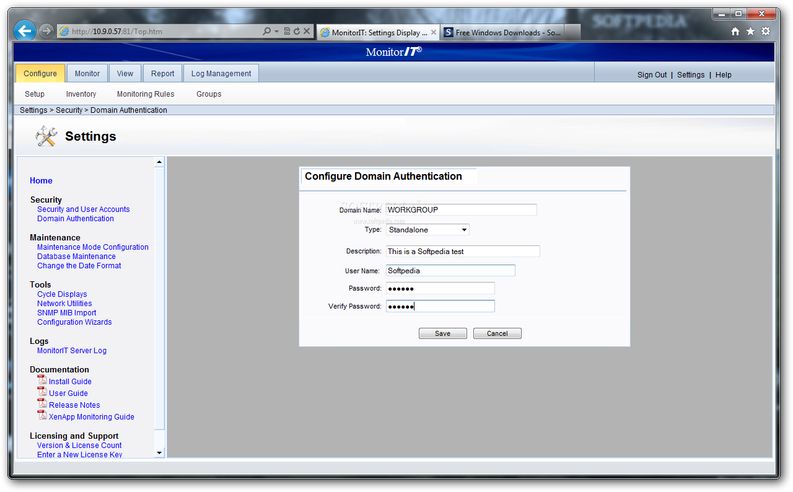
Task: Click the Password input field
Action: (440, 288)
